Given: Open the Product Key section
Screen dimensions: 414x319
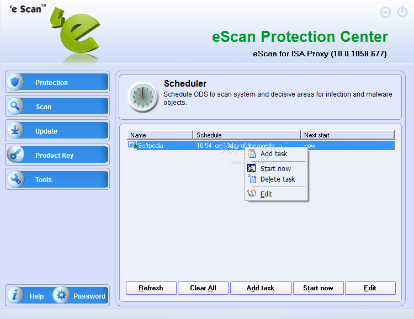Looking at the screenshot, I should pyautogui.click(x=57, y=155).
